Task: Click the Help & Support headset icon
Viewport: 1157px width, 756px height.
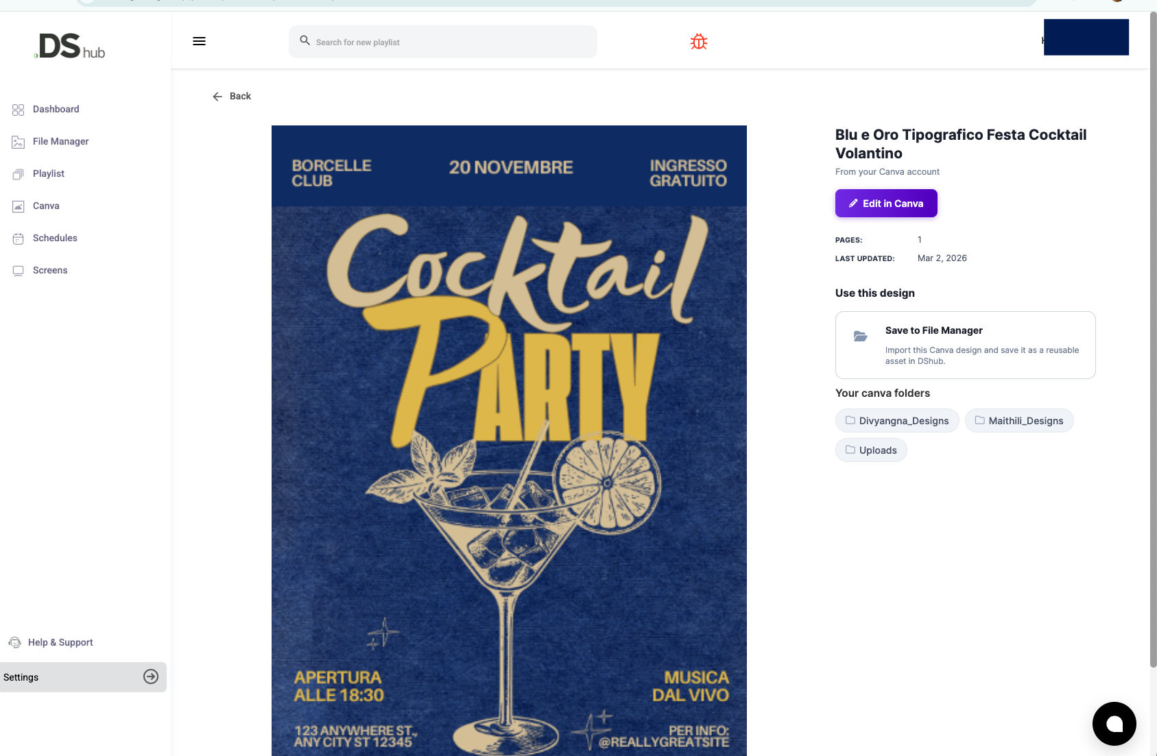Action: pos(15,643)
